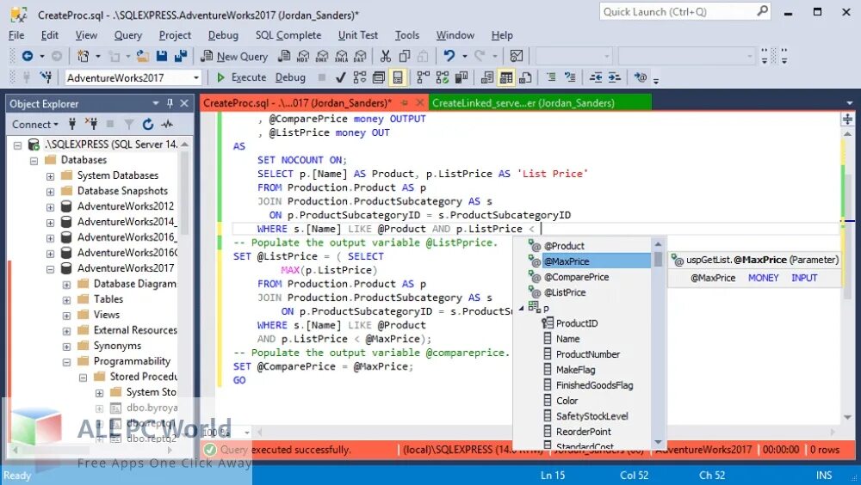
Task: Open the Query menu
Action: [x=128, y=35]
